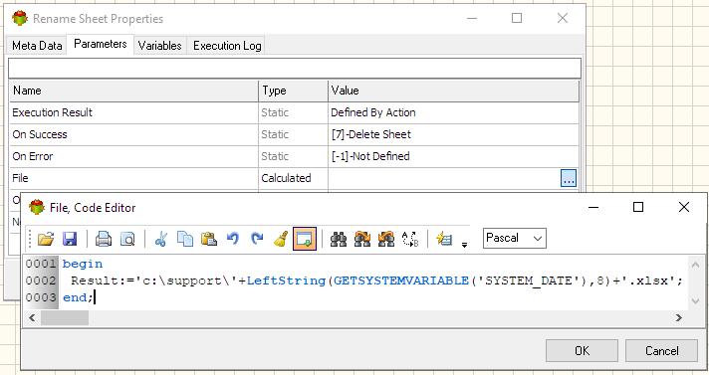This screenshot has height=375, width=709.
Task: Open the Replace A-to-B icon
Action: (x=410, y=239)
